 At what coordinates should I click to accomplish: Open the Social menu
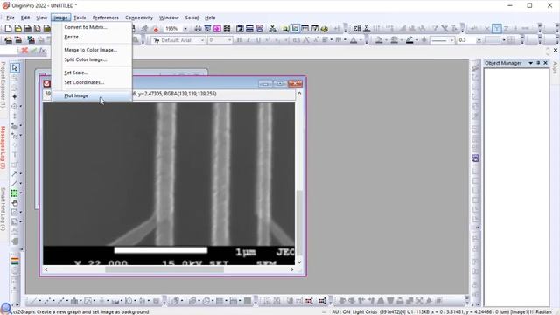[x=192, y=17]
